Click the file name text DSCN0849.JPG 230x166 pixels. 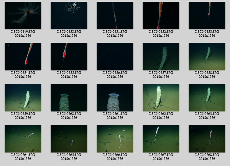pos(23,32)
